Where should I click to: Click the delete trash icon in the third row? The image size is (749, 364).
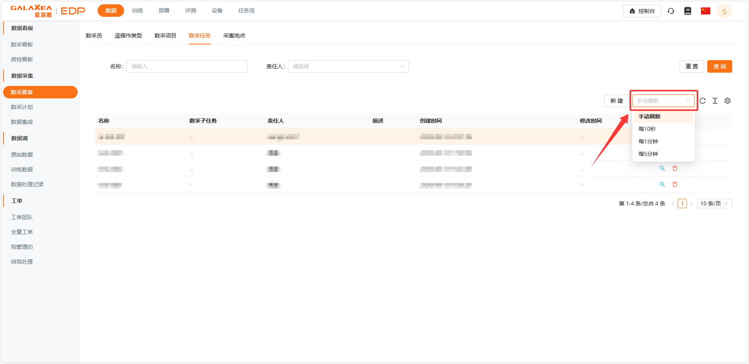point(675,168)
